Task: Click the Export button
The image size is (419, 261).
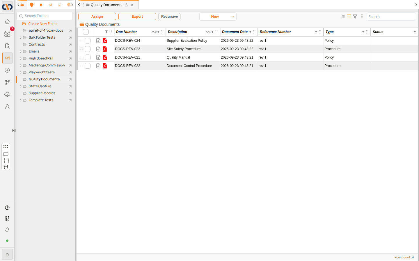Action: (x=137, y=17)
